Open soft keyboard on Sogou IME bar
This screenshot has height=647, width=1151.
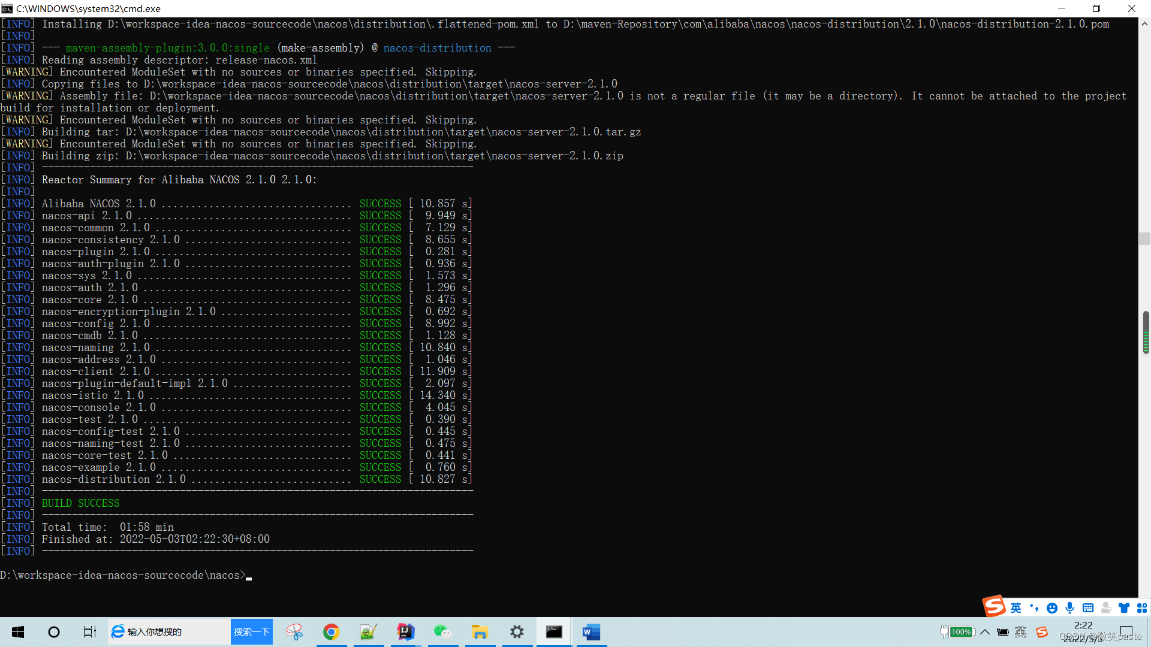[1088, 608]
